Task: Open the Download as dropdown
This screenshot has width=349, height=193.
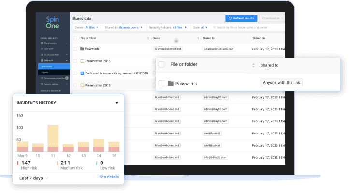Action: click(x=273, y=18)
